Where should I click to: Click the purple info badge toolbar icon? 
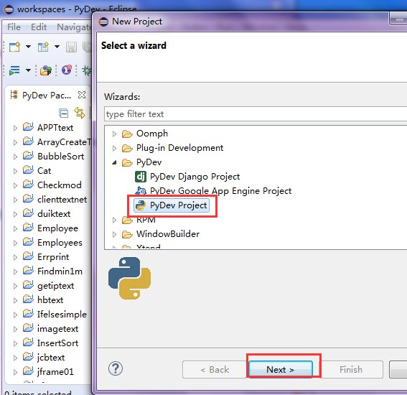pyautogui.click(x=67, y=70)
